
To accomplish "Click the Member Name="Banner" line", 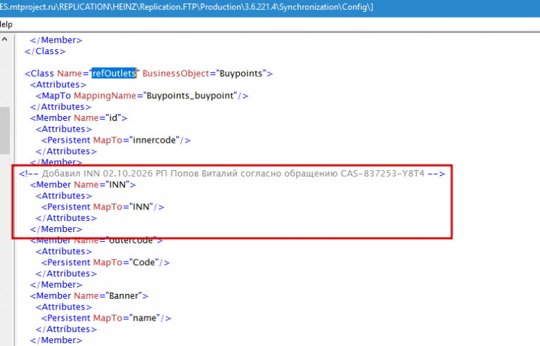I will (x=89, y=295).
